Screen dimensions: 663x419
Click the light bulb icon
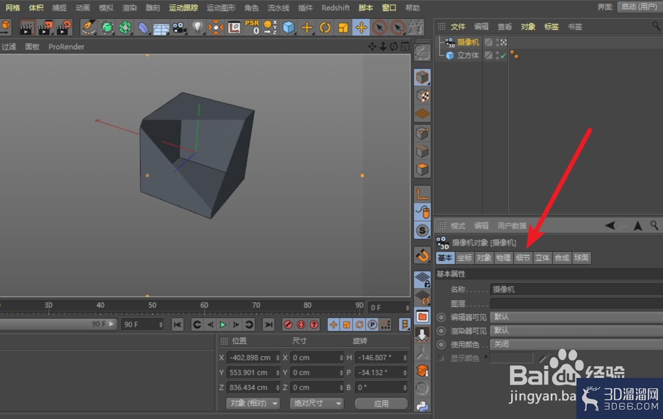pos(198,28)
